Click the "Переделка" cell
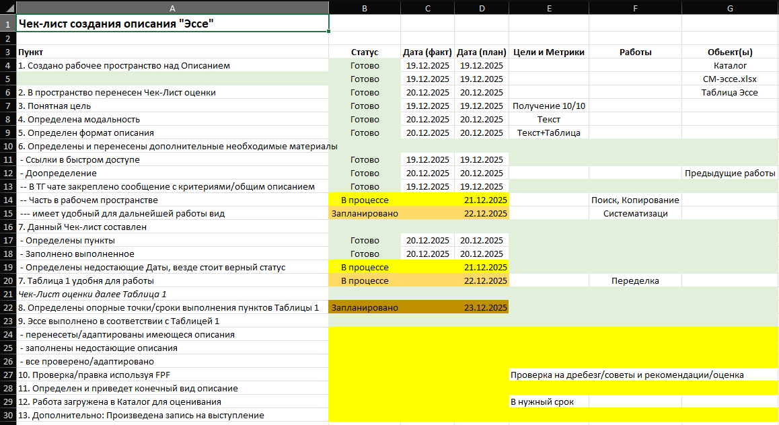 [x=635, y=280]
